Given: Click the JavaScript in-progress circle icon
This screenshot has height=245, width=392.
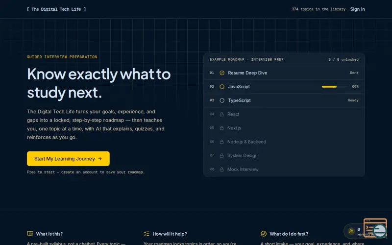Looking at the screenshot, I should [x=222, y=87].
